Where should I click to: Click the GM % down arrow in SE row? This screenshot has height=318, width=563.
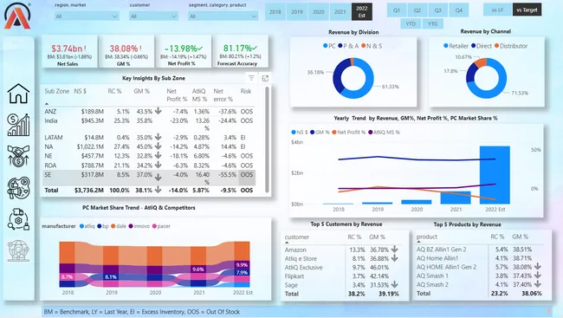(x=158, y=177)
